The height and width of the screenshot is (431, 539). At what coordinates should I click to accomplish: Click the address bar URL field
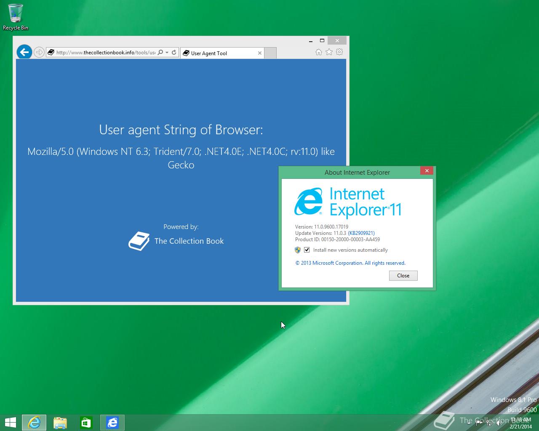pyautogui.click(x=105, y=53)
